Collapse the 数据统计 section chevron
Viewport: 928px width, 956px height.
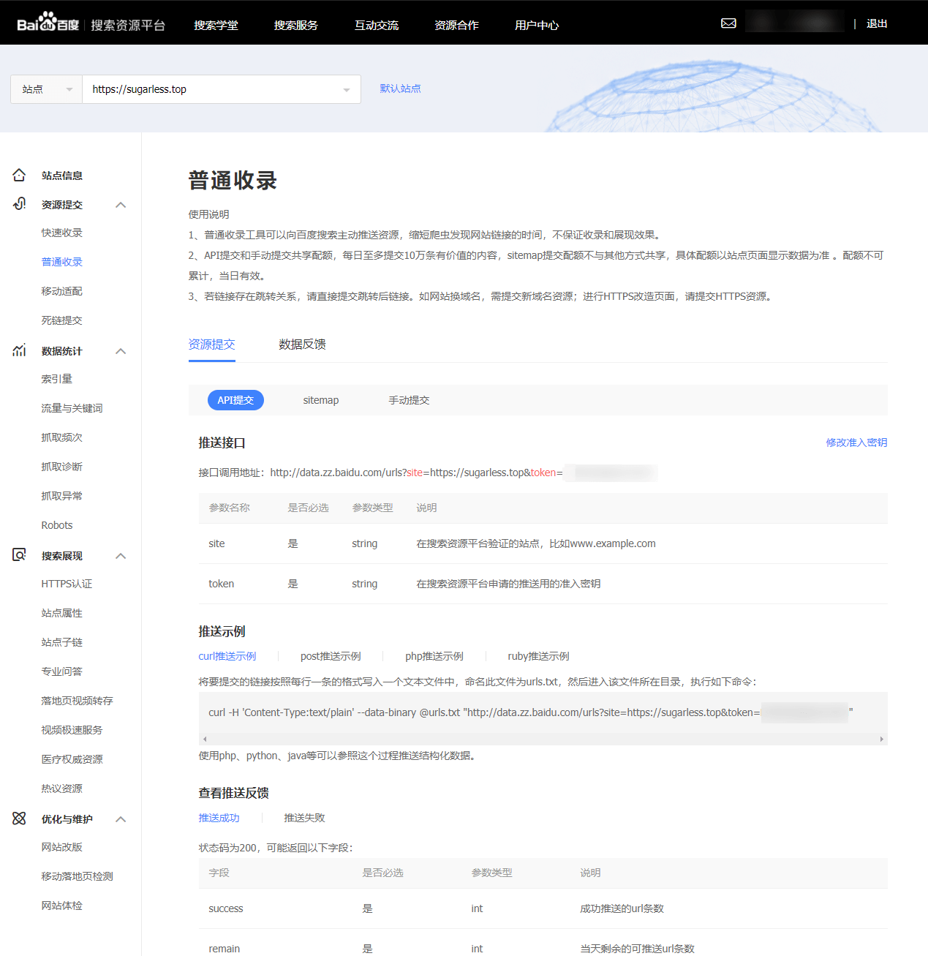pos(121,351)
